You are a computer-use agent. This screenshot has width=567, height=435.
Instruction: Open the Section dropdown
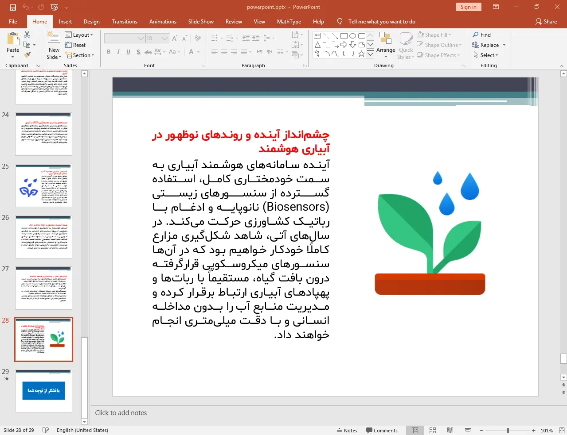pyautogui.click(x=80, y=55)
